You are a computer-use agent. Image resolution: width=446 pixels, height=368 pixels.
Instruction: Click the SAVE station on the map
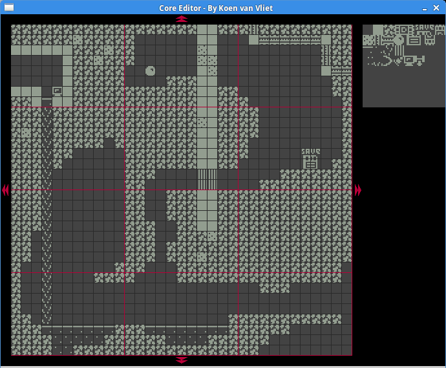coord(311,159)
